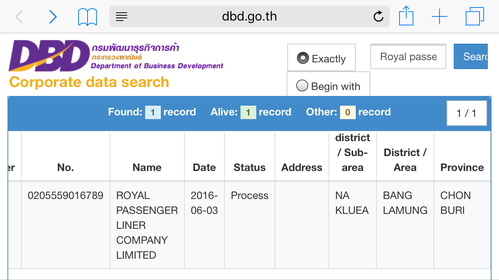Screen dimensions: 499x280
Task: Sort by the Status column header
Action: point(249,168)
